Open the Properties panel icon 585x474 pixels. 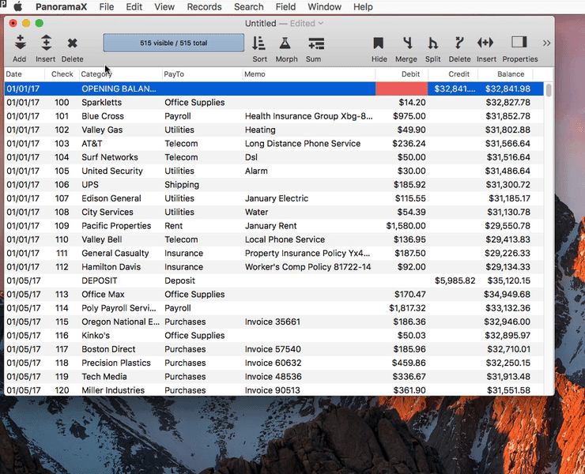tap(519, 42)
